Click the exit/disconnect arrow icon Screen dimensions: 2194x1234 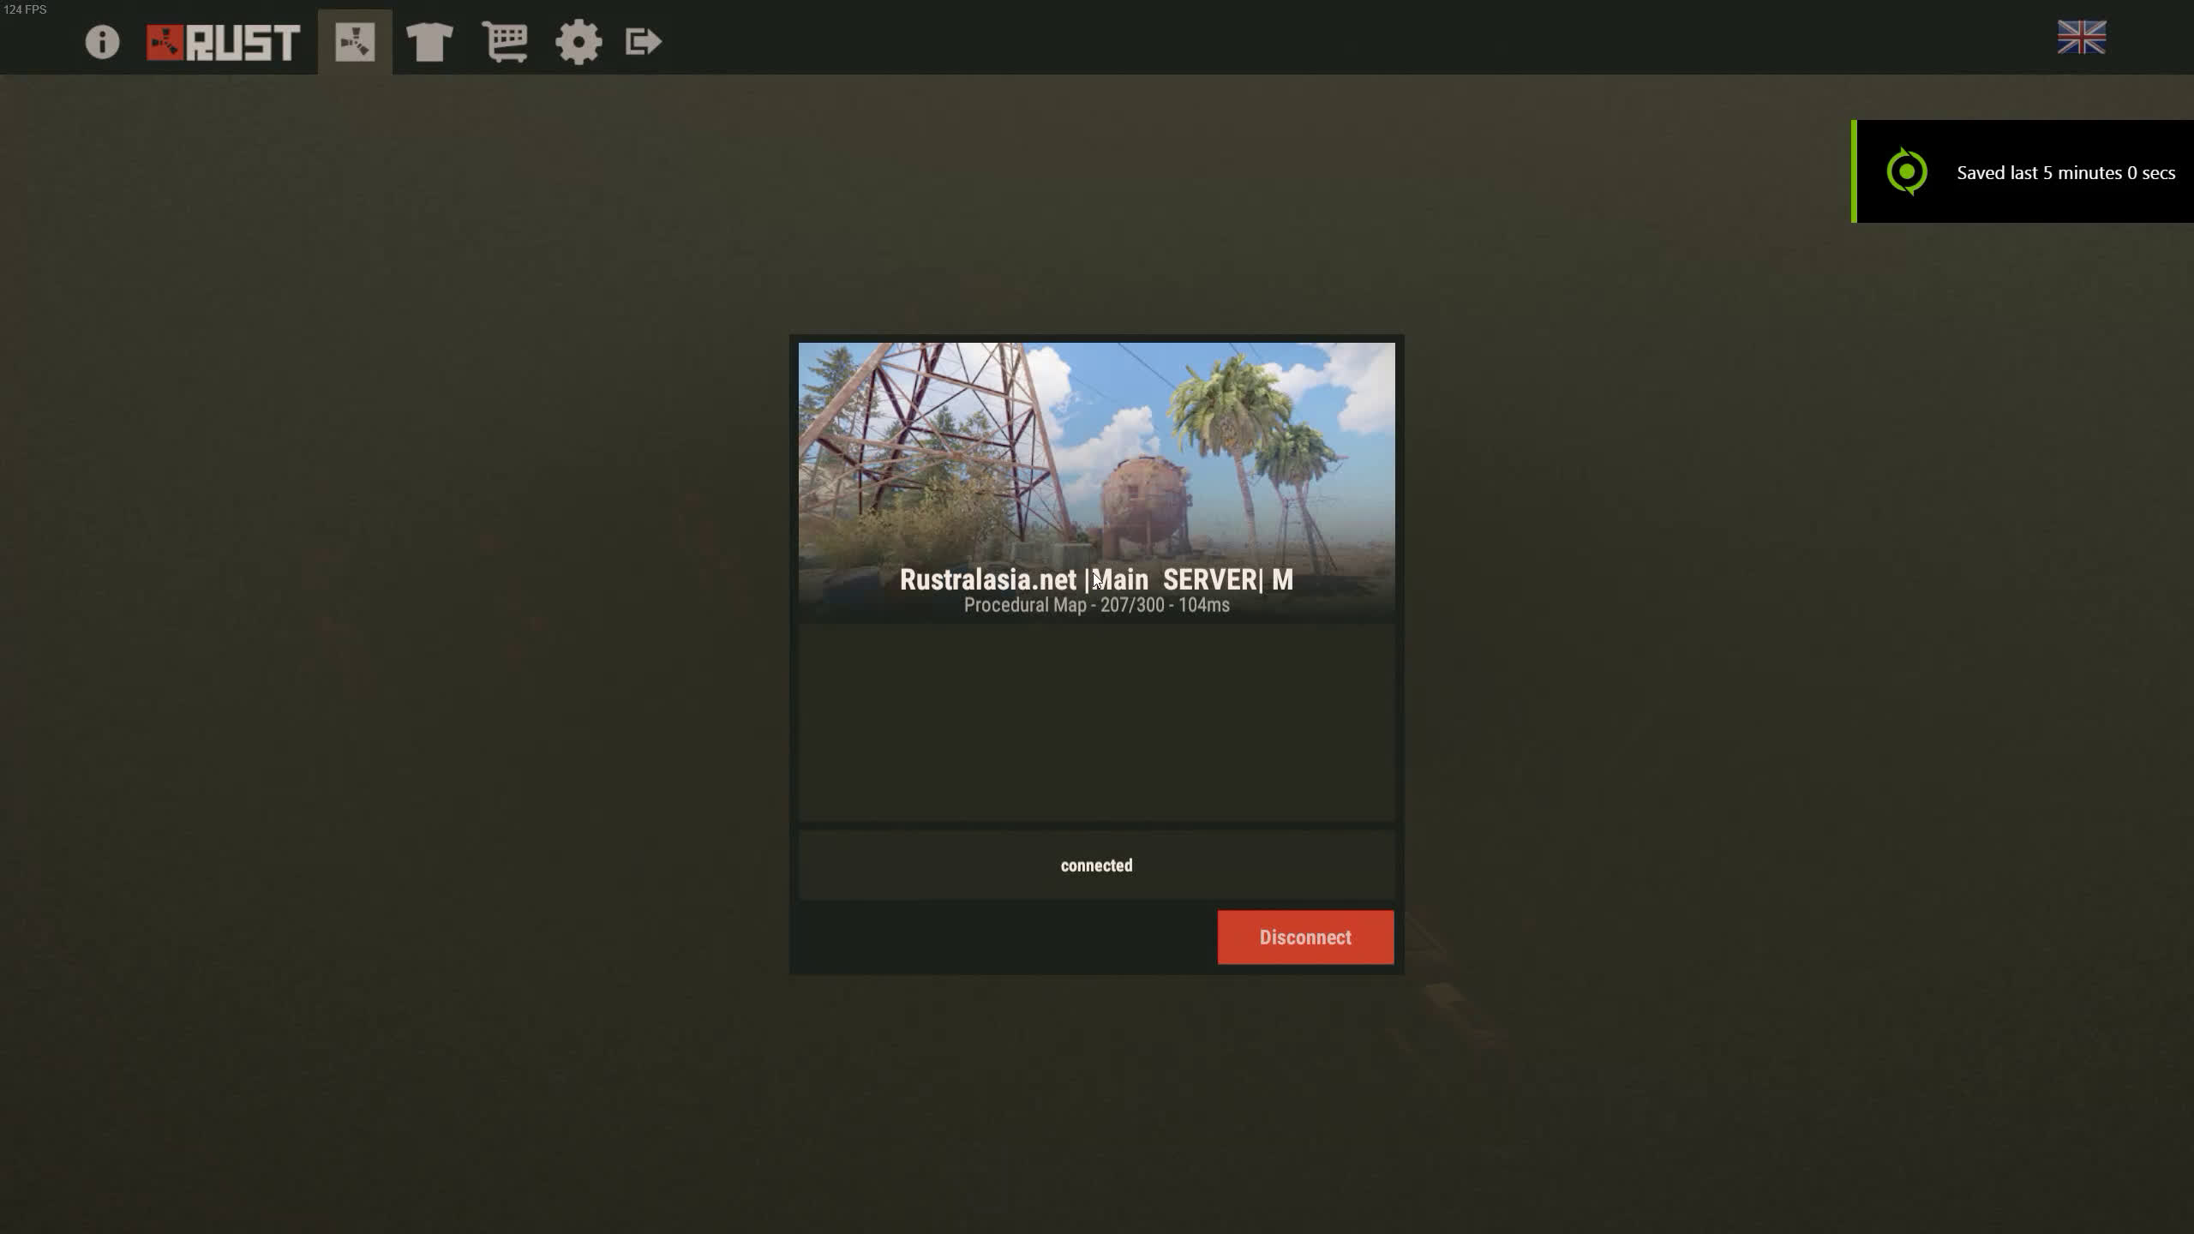(x=645, y=40)
